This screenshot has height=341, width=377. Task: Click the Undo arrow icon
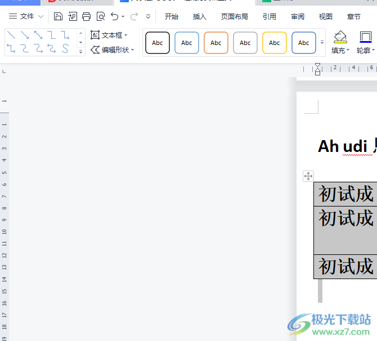tap(115, 16)
